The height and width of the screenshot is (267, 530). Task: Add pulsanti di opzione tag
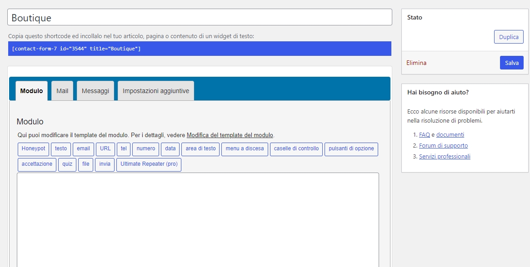351,149
